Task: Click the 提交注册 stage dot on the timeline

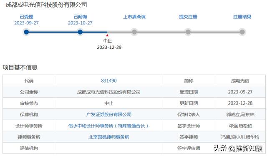Action: (188, 32)
